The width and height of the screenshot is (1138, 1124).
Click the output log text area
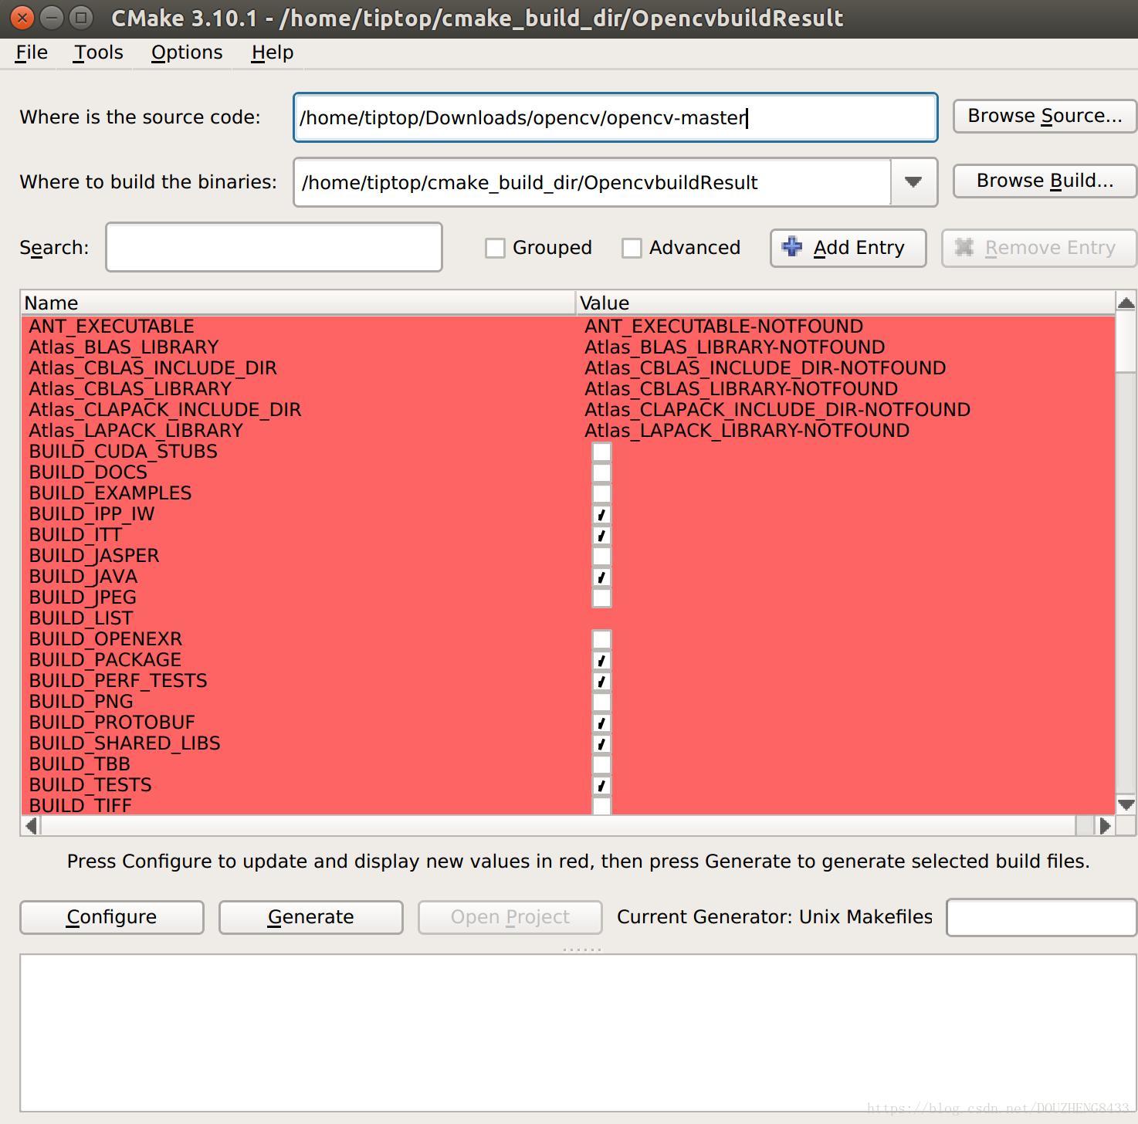(x=577, y=1033)
